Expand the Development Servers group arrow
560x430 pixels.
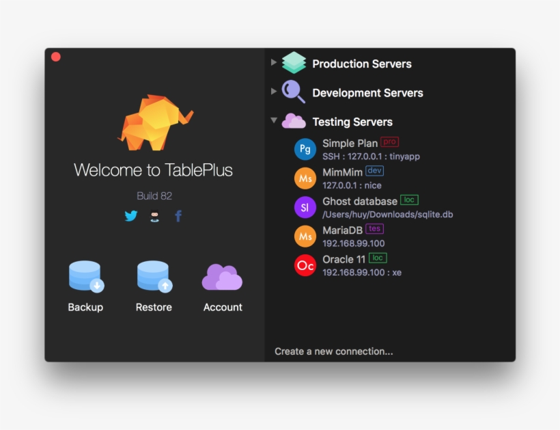tap(274, 92)
